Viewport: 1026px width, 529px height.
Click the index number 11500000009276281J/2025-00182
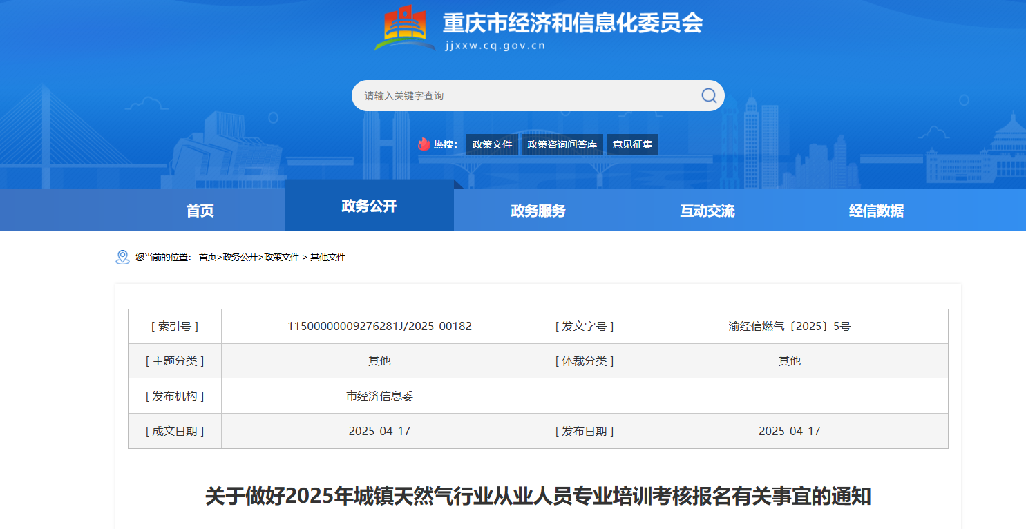(x=379, y=326)
